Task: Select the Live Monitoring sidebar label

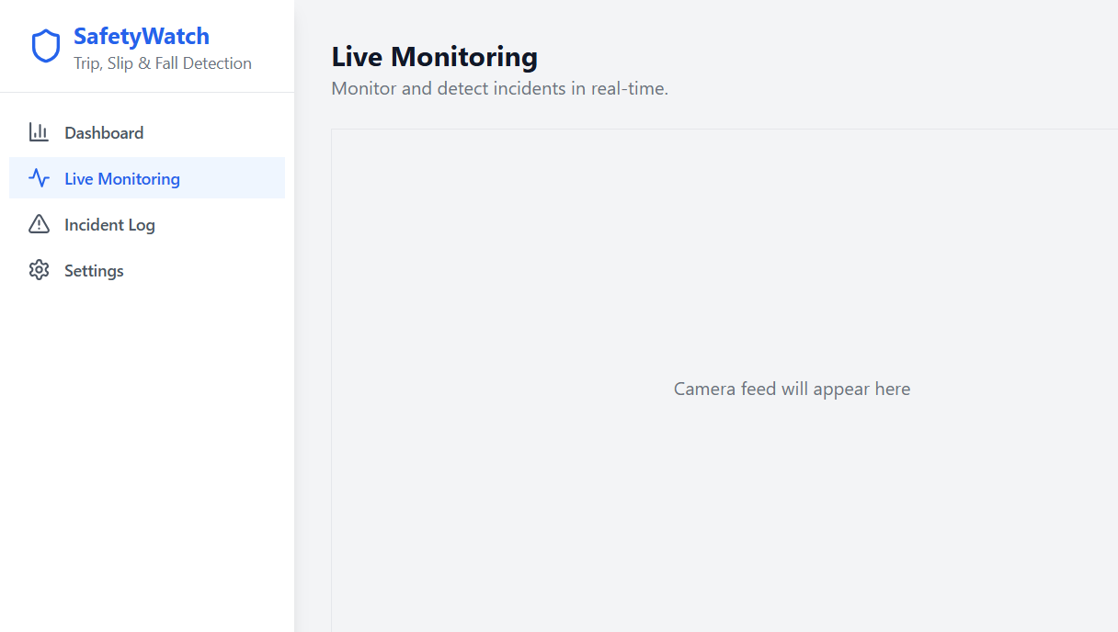Action: (122, 179)
